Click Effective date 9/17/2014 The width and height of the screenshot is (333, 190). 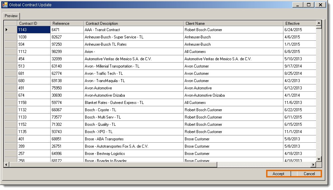click(x=300, y=66)
